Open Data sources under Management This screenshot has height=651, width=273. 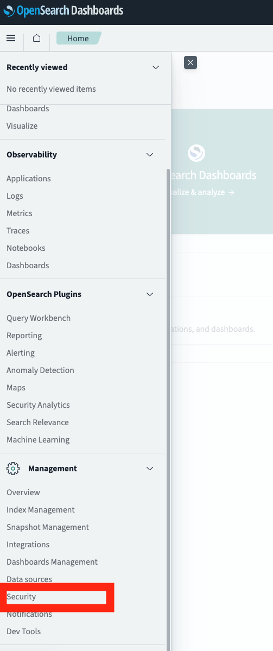[x=29, y=579]
